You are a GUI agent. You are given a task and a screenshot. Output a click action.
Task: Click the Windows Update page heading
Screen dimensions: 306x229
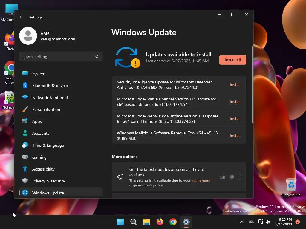(x=144, y=32)
